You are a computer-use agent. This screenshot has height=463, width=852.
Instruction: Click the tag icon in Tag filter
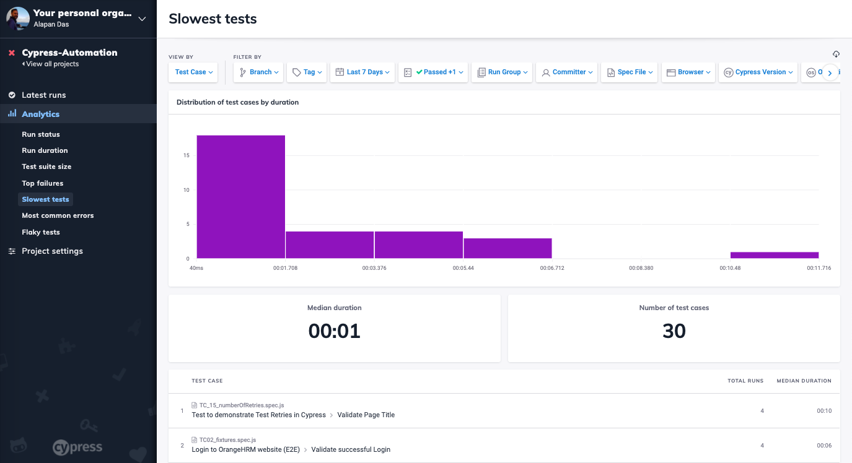(296, 72)
